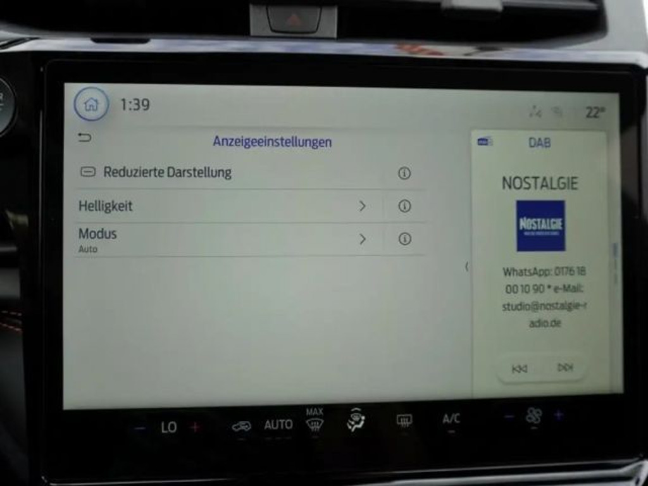Open the fan speed icon
648x486 pixels.
tap(533, 416)
